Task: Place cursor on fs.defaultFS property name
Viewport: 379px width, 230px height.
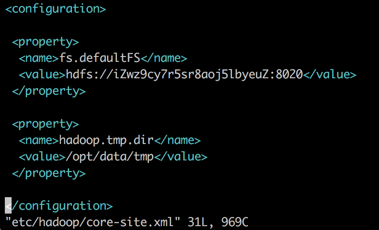Action: [100, 58]
